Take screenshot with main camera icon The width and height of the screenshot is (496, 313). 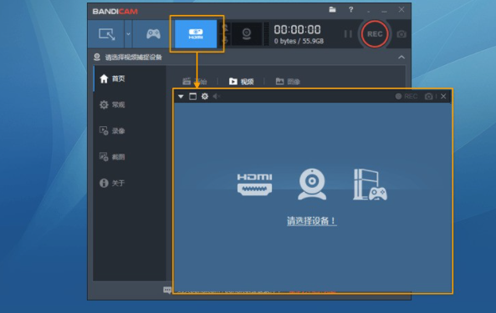(401, 34)
